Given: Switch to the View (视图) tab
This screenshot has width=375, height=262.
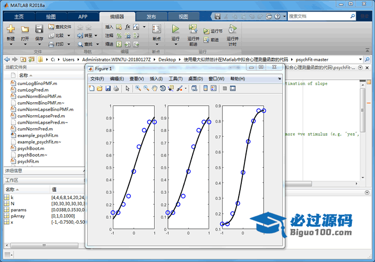Looking at the screenshot, I should click(184, 17).
